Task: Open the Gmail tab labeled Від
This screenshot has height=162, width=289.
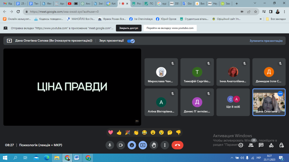Action: click(8, 4)
